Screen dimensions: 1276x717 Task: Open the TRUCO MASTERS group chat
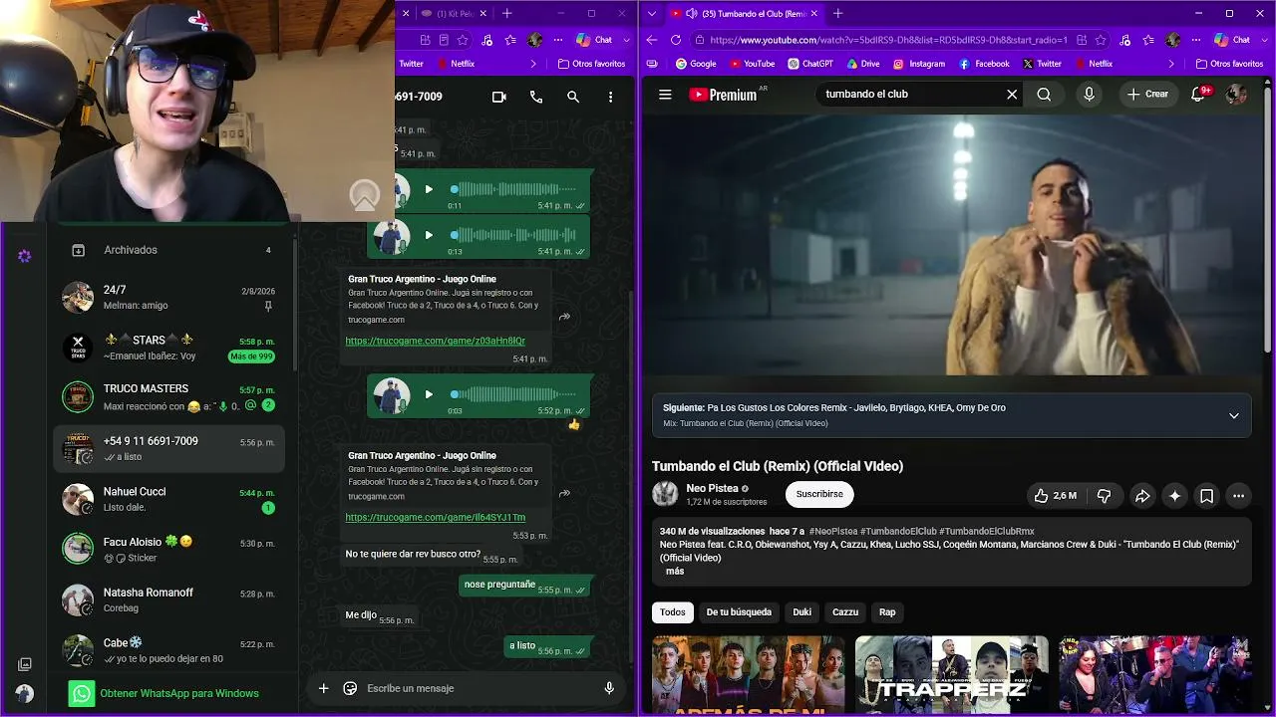click(x=169, y=397)
